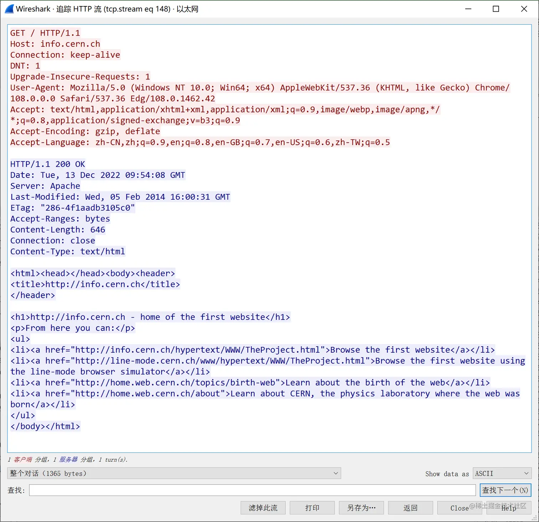The image size is (539, 522).
Task: Click the 客户端 分组 status text
Action: pyautogui.click(x=31, y=460)
